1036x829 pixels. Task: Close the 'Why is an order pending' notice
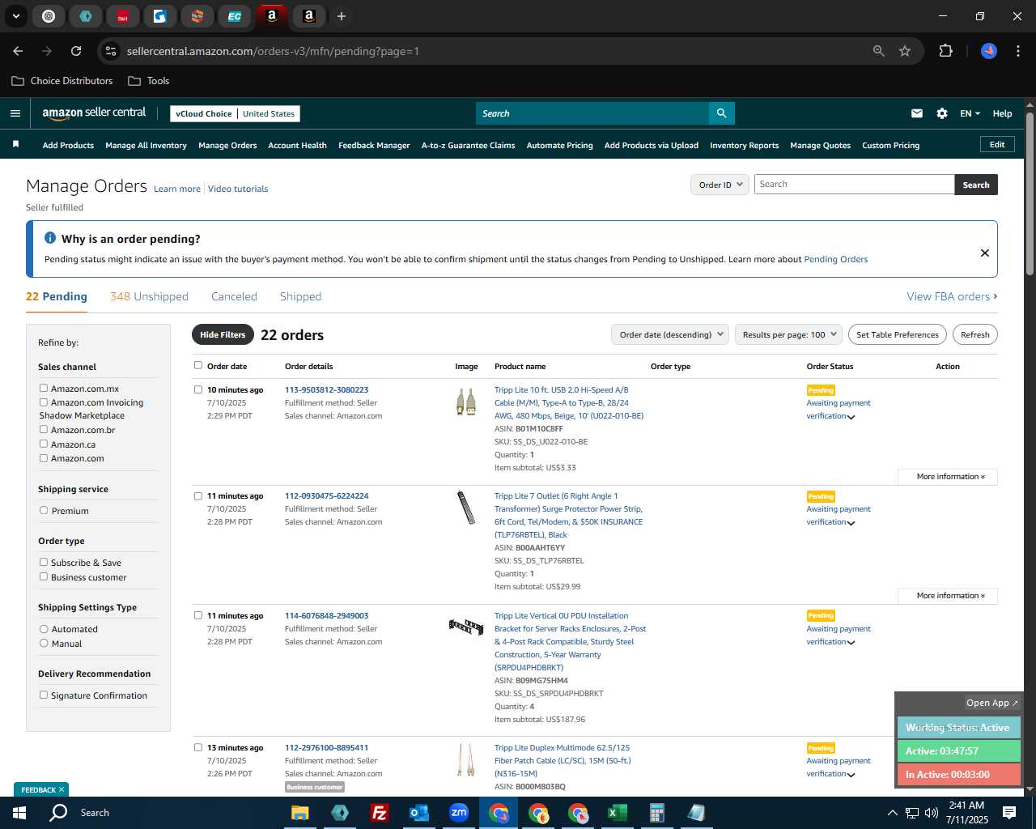click(985, 253)
